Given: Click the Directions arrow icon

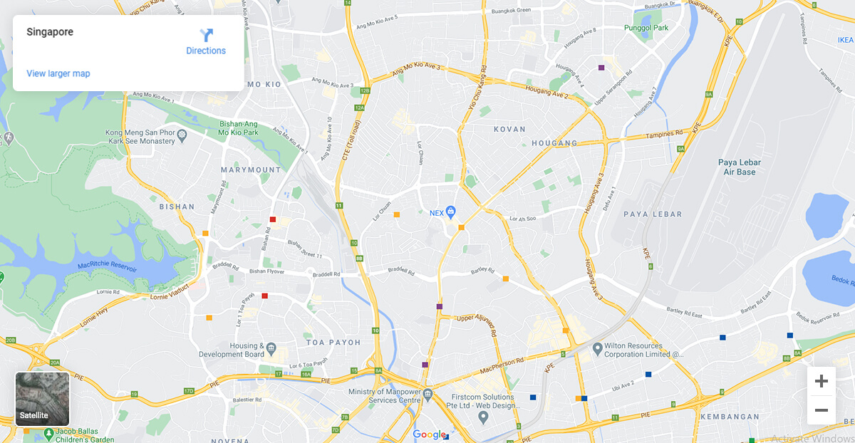Looking at the screenshot, I should (207, 36).
